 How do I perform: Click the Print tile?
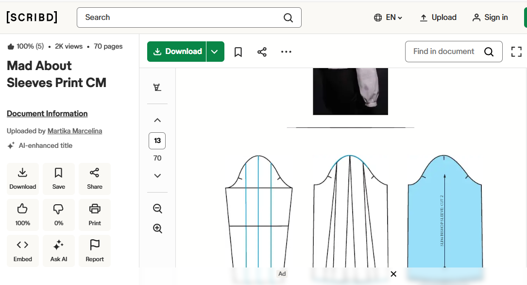(94, 214)
